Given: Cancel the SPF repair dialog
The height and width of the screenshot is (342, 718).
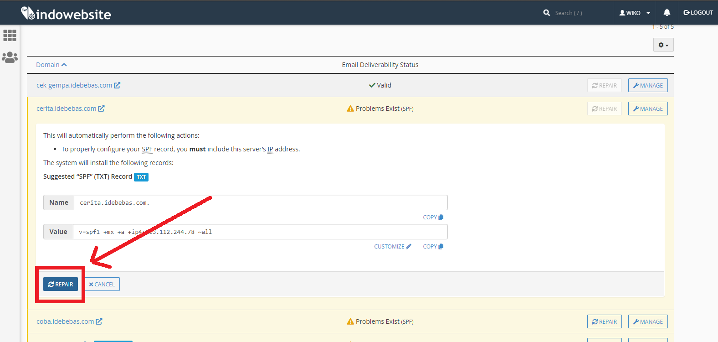Looking at the screenshot, I should [102, 284].
